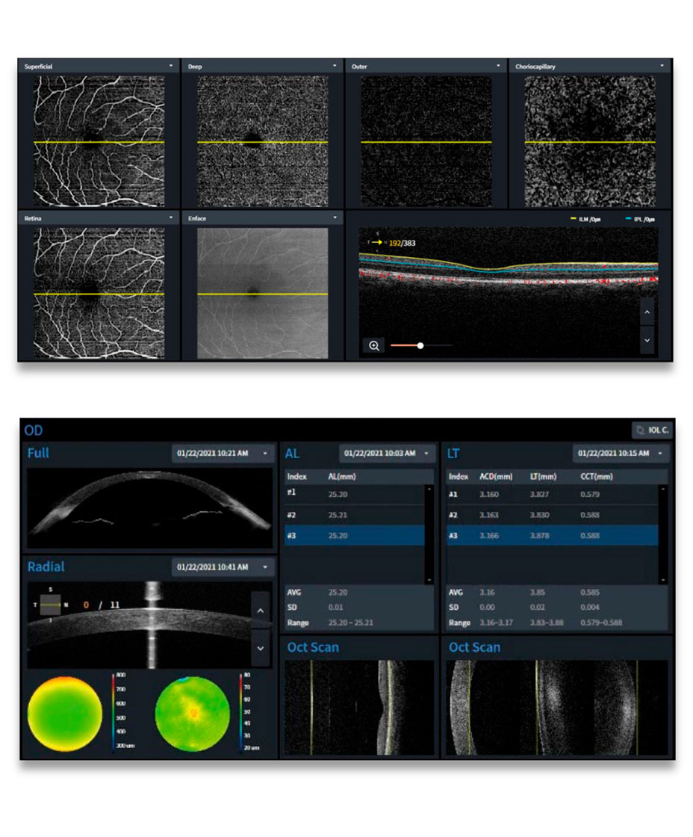Click up arrow beside the Radial scan

click(260, 611)
